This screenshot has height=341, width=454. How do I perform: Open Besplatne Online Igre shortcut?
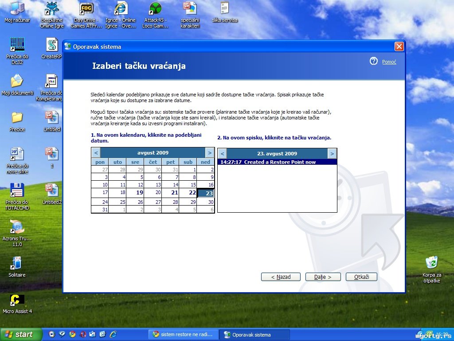52,15
